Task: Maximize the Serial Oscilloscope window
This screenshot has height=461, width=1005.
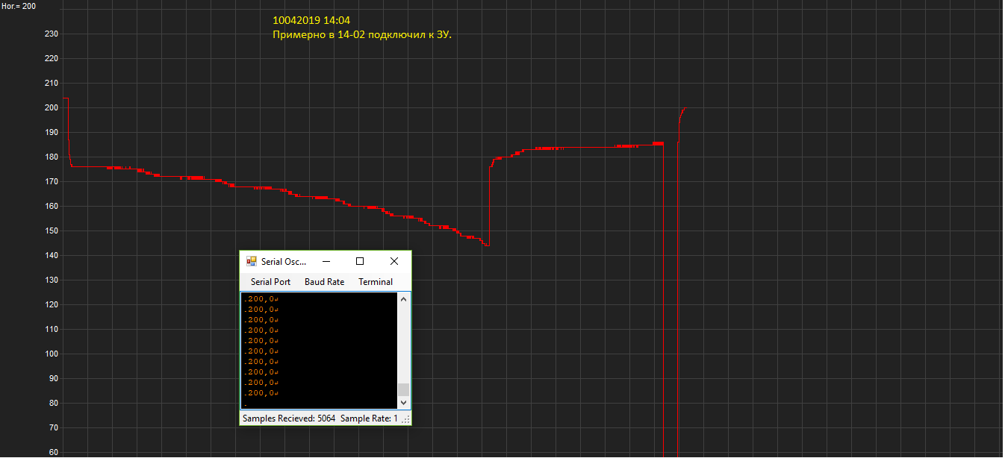Action: click(x=360, y=261)
